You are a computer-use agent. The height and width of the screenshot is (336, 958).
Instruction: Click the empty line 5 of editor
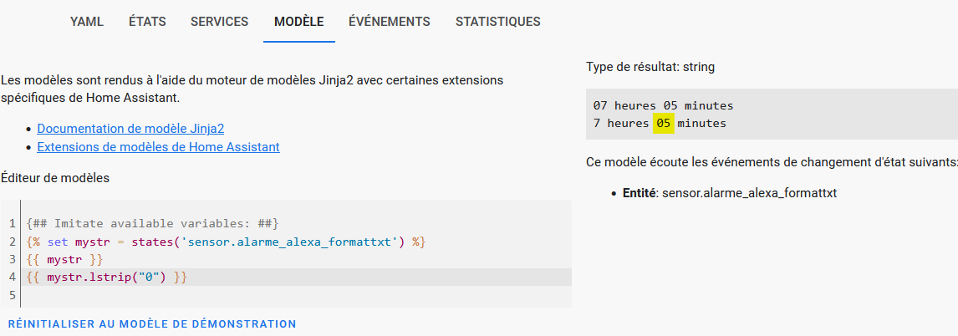coord(298,296)
